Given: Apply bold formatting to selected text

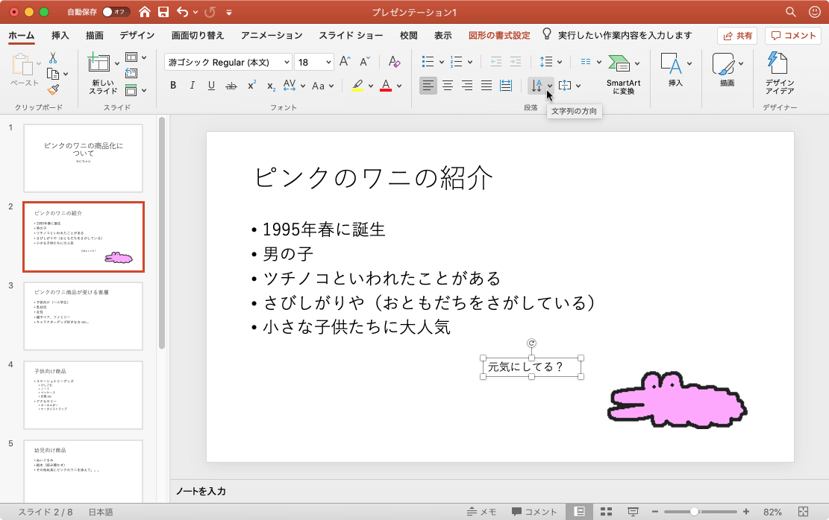Looking at the screenshot, I should [x=172, y=86].
